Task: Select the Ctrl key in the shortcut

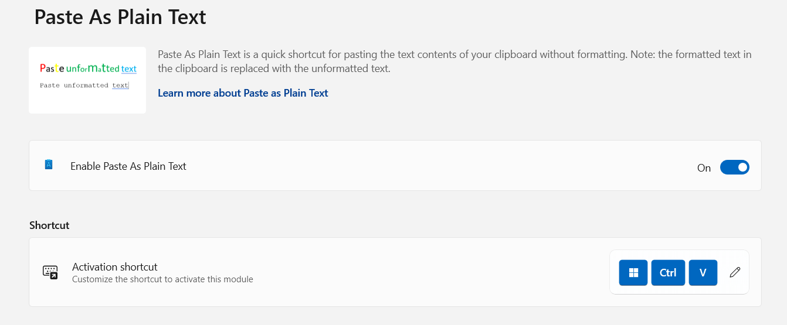Action: (668, 272)
